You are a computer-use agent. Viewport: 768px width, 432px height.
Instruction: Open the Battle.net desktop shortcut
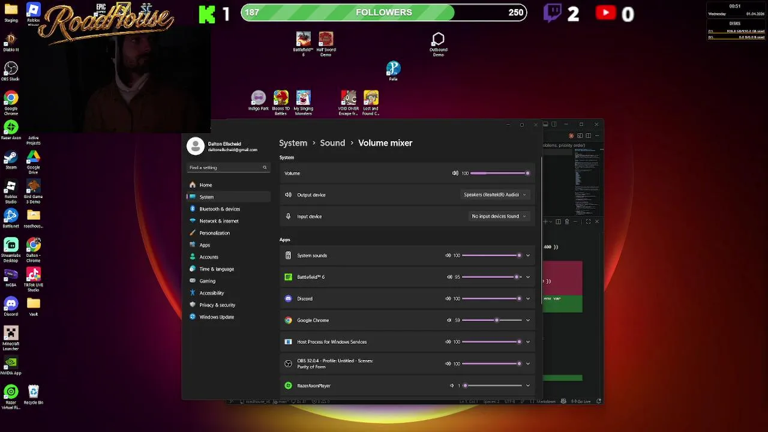click(11, 218)
